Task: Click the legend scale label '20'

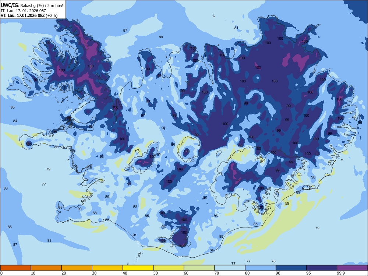Action: tap(64, 273)
